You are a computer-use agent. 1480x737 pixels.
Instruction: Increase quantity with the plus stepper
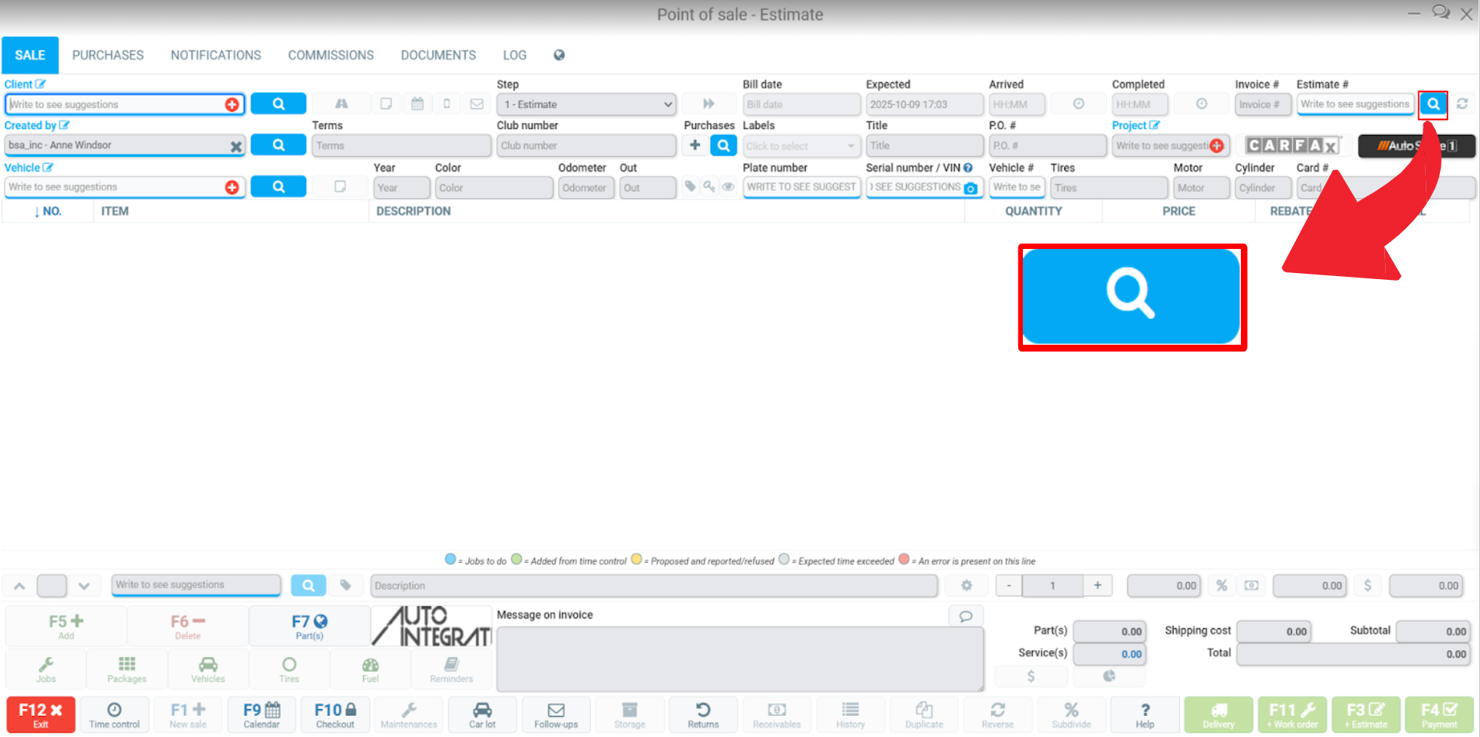pyautogui.click(x=1098, y=585)
